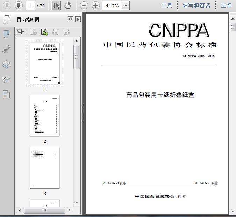Click thumbnails horizontal scroll left arrow
The width and height of the screenshot is (236, 217).
coord(20,210)
